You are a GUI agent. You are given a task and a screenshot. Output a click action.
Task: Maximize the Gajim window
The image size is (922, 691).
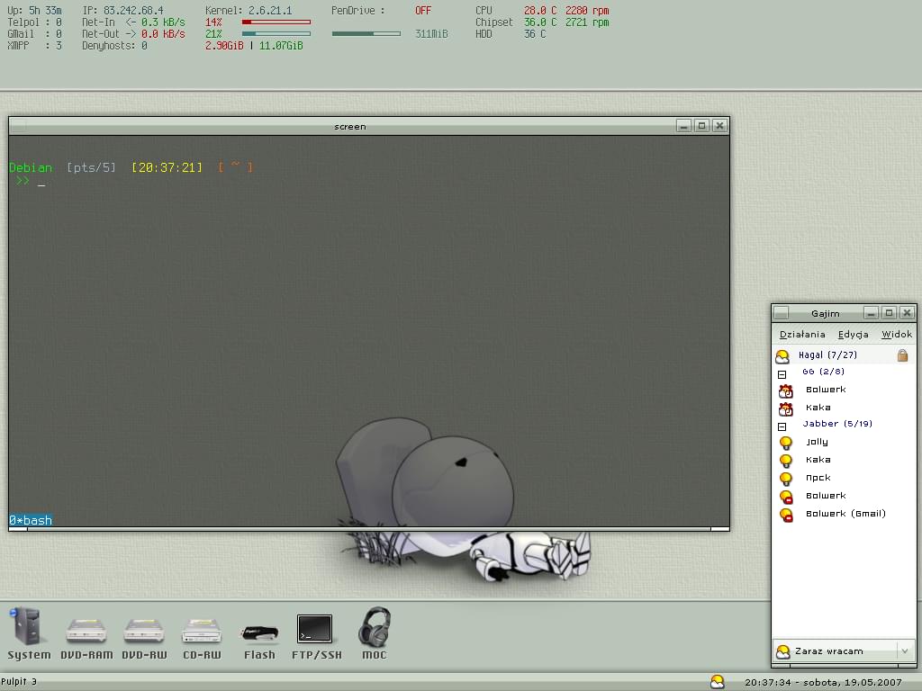(x=889, y=313)
